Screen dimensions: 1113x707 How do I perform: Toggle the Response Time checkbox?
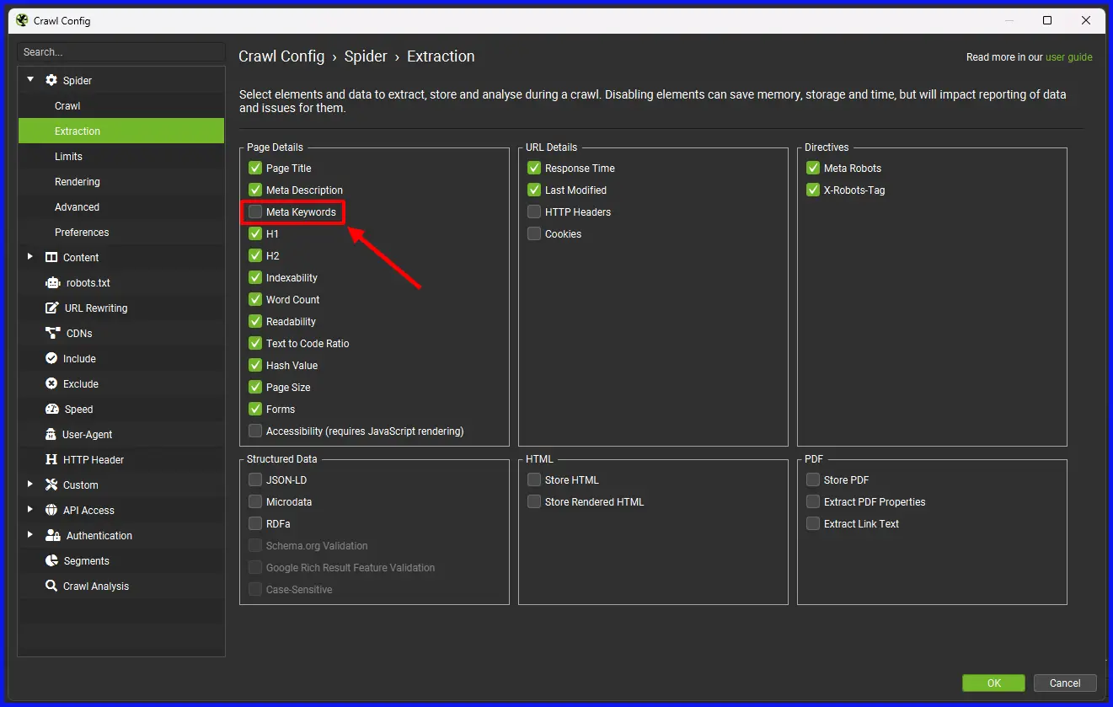(534, 168)
